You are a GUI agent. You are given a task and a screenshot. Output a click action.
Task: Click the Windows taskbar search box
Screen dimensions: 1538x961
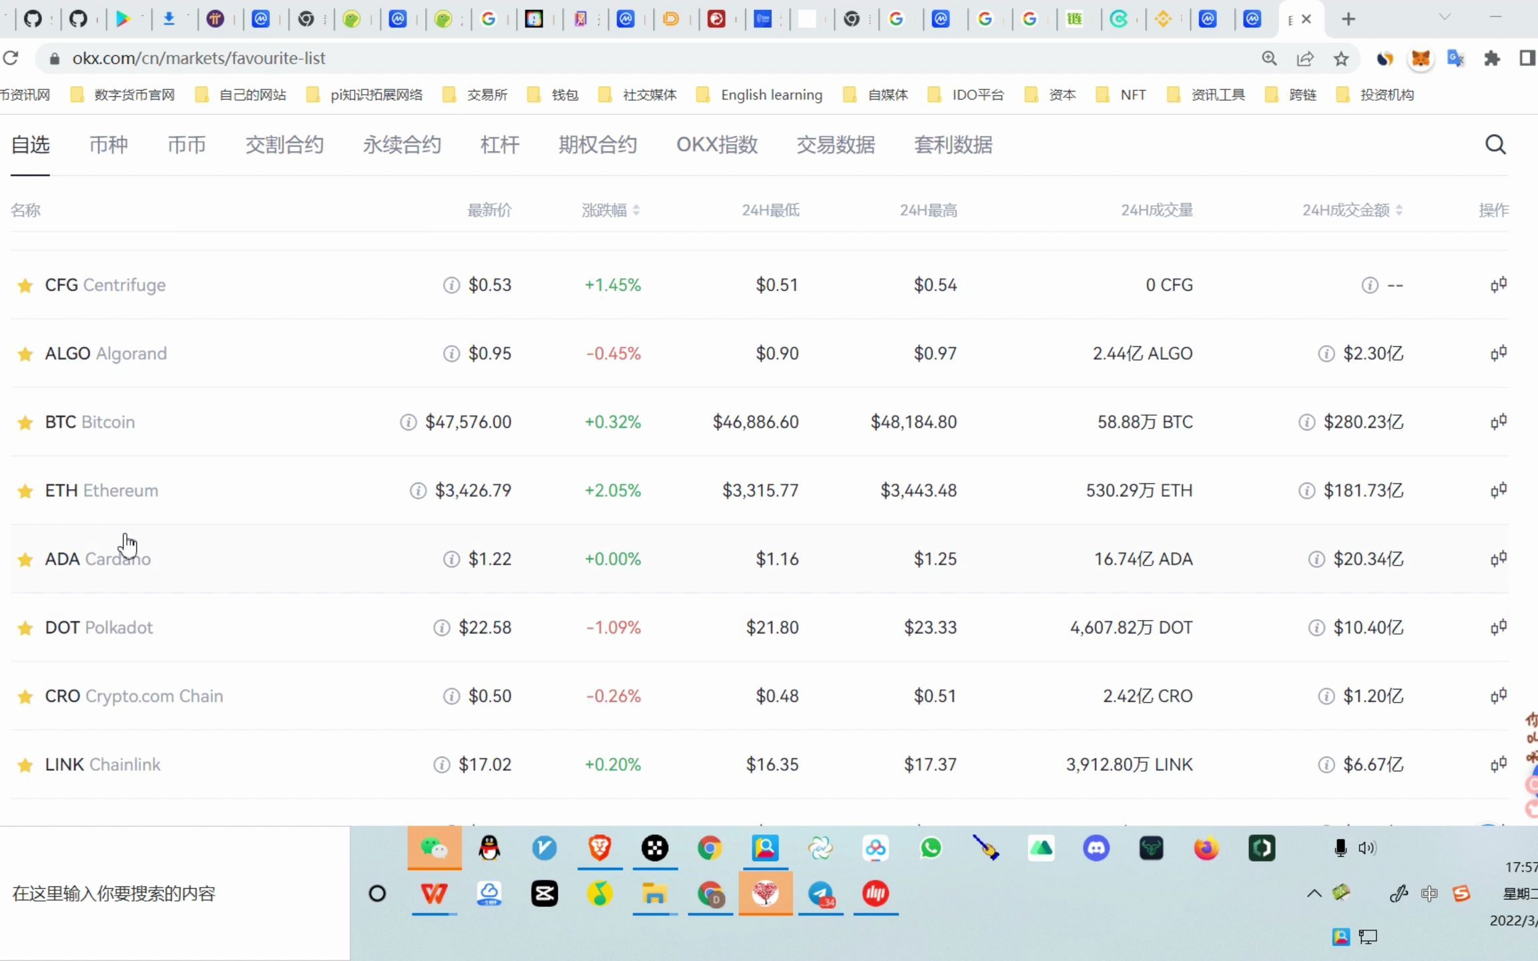coord(175,894)
